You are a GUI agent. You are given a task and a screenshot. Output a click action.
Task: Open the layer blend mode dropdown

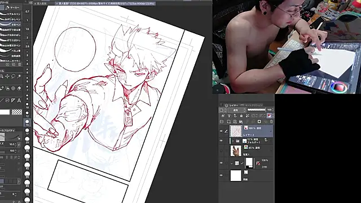point(237,110)
